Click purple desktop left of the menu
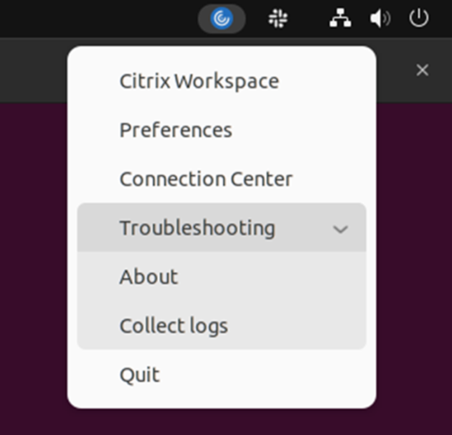 point(32,251)
